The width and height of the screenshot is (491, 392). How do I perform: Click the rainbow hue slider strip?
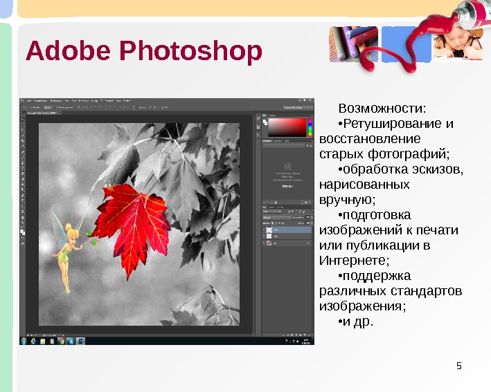tap(310, 127)
